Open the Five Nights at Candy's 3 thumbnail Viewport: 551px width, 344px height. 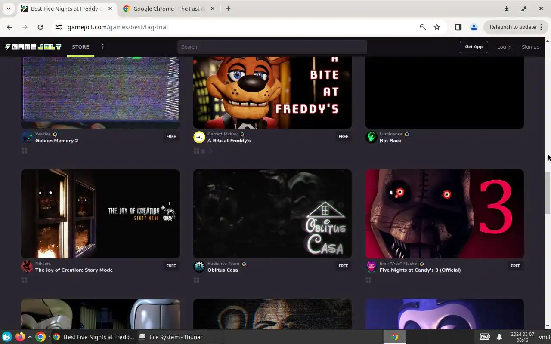tap(445, 214)
